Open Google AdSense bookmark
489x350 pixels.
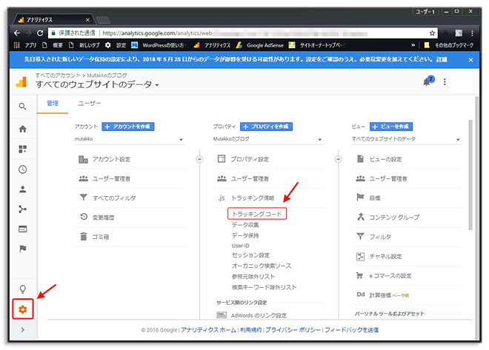260,45
